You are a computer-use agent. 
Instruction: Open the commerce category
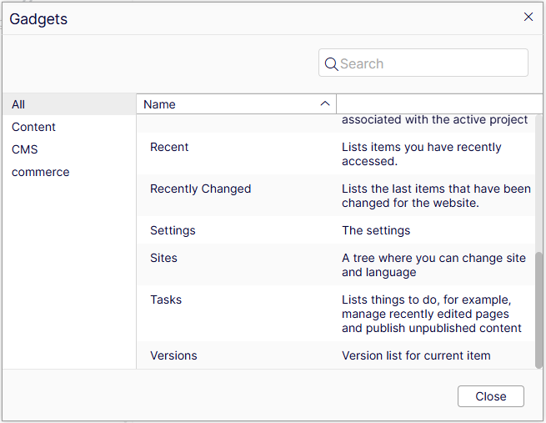point(40,172)
